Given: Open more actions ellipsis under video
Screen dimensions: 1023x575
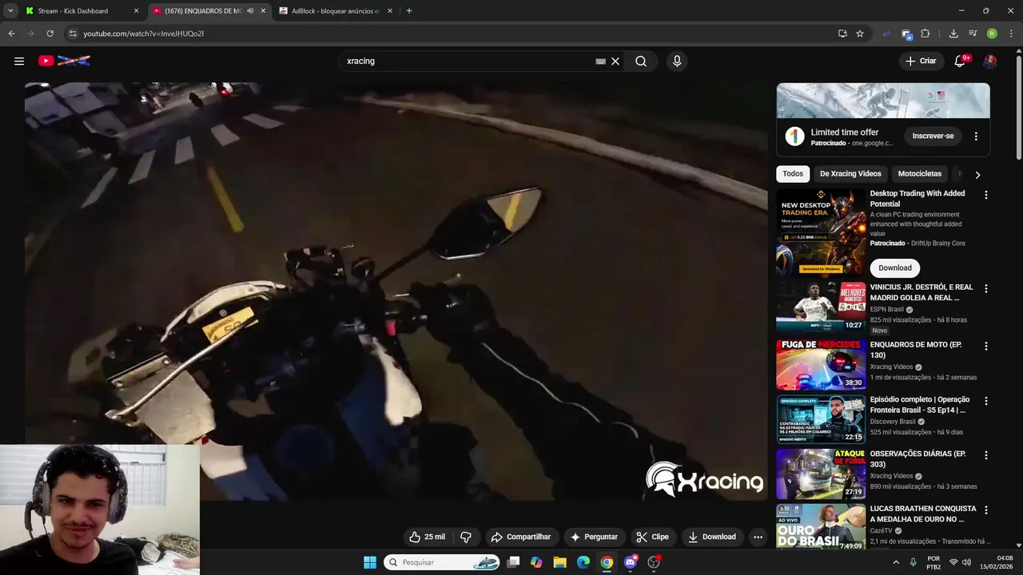Looking at the screenshot, I should pyautogui.click(x=758, y=537).
